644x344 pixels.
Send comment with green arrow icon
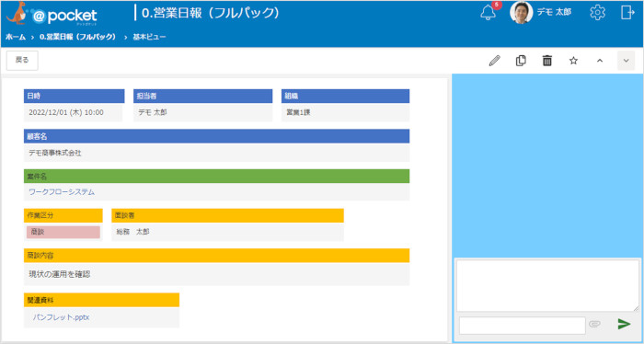pyautogui.click(x=625, y=324)
